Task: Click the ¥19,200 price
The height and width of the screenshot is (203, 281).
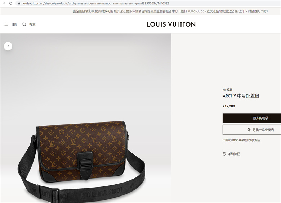Action: click(x=229, y=106)
